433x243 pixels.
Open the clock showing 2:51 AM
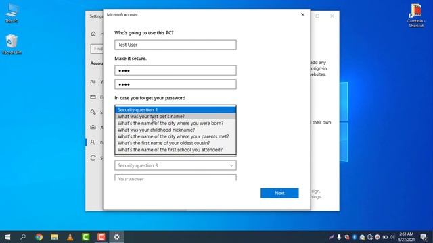click(x=406, y=237)
